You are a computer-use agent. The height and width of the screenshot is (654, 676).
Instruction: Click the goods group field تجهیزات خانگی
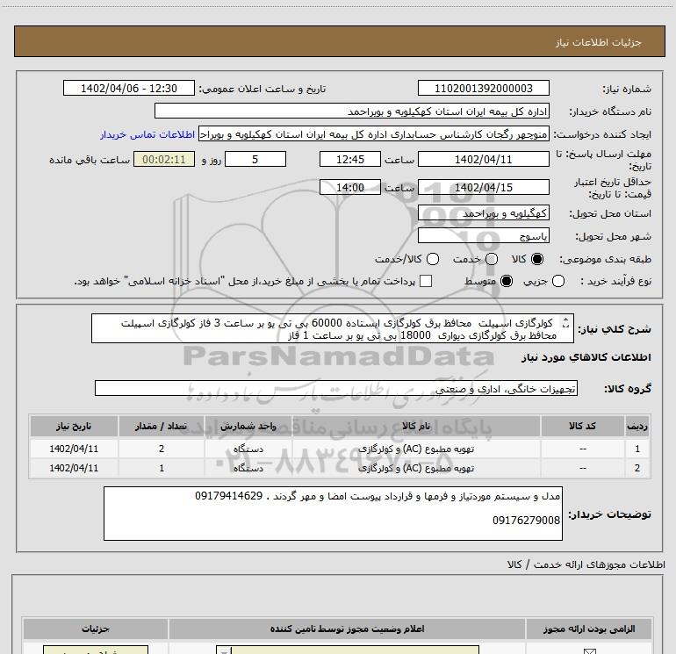336,388
